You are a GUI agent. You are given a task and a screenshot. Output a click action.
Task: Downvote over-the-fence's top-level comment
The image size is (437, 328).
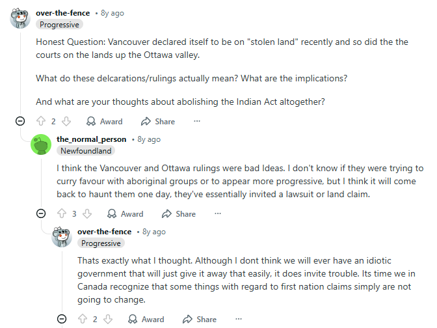[66, 121]
